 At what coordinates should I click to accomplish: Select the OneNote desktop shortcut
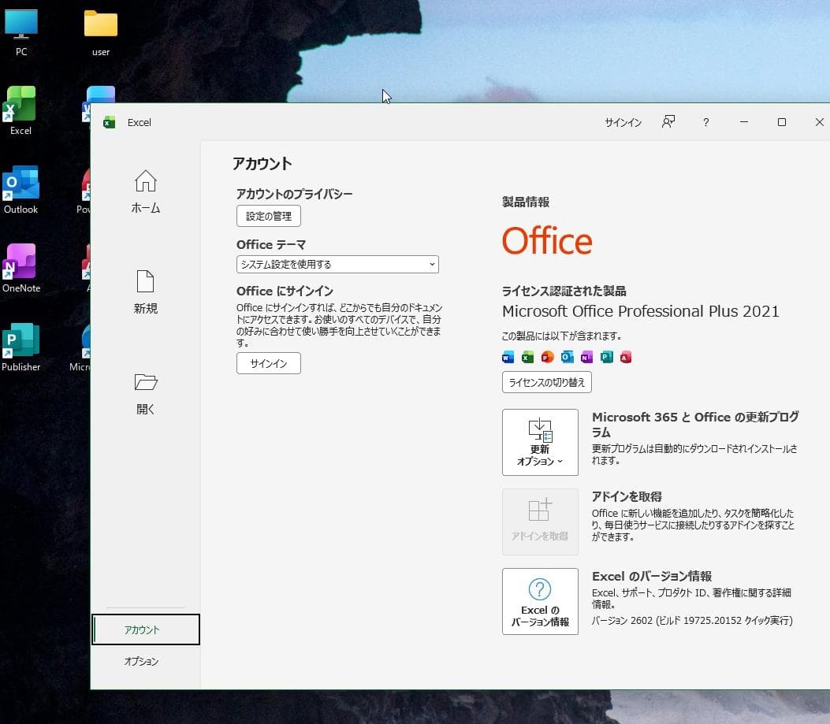coord(20,269)
